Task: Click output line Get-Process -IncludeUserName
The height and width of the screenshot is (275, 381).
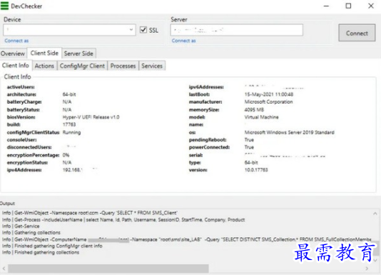Action: click(123, 220)
